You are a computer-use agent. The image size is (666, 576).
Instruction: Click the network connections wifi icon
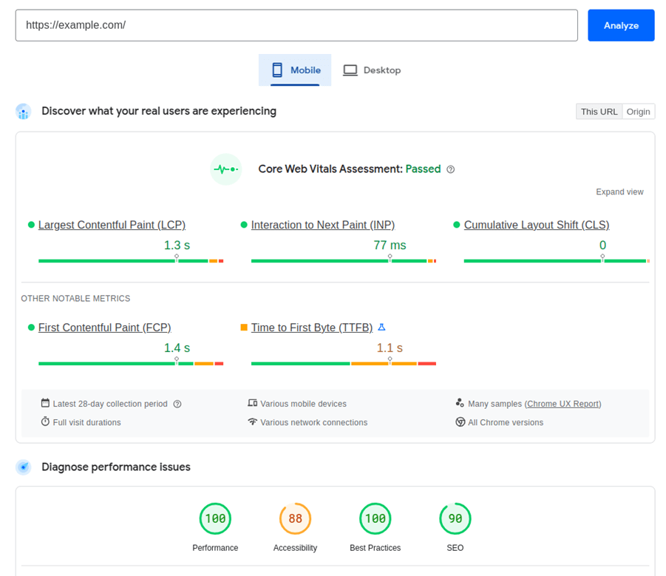pos(254,421)
